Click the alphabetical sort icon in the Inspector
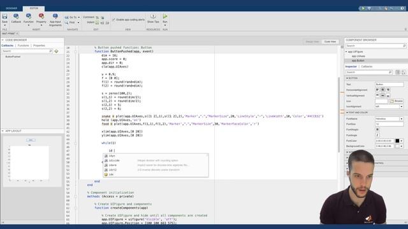The image size is (408, 229). 404,72
